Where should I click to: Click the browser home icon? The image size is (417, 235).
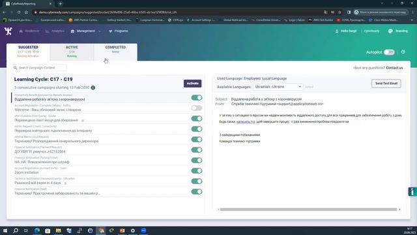(x=26, y=12)
